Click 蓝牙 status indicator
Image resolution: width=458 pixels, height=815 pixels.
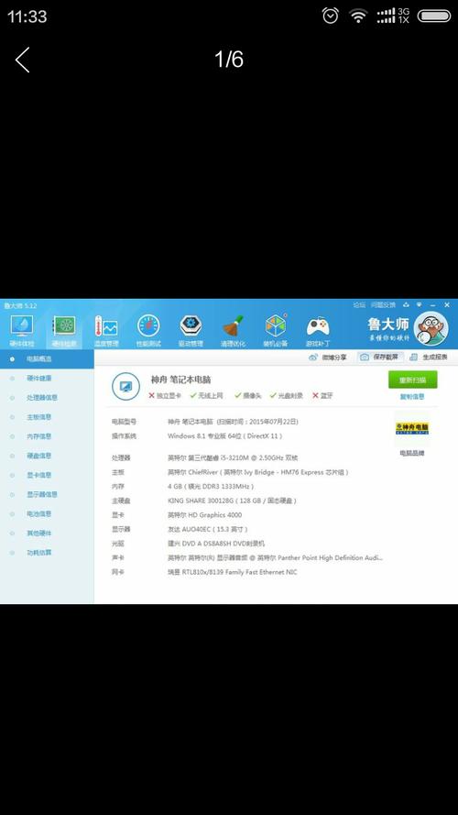pyautogui.click(x=323, y=395)
